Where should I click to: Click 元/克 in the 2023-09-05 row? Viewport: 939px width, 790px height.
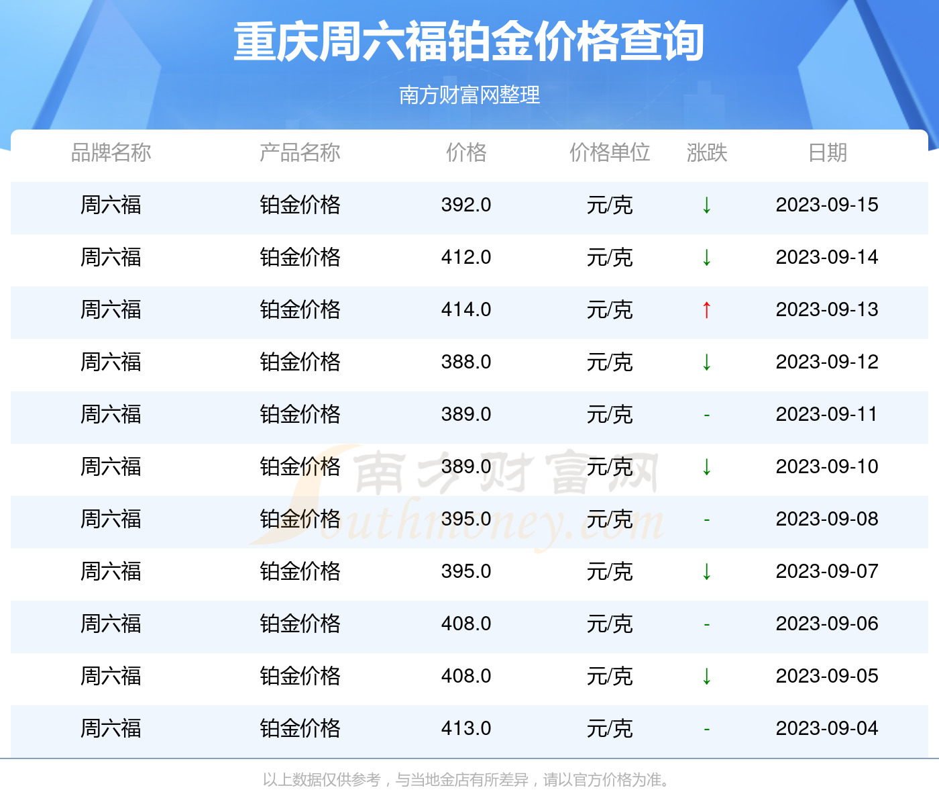610,676
